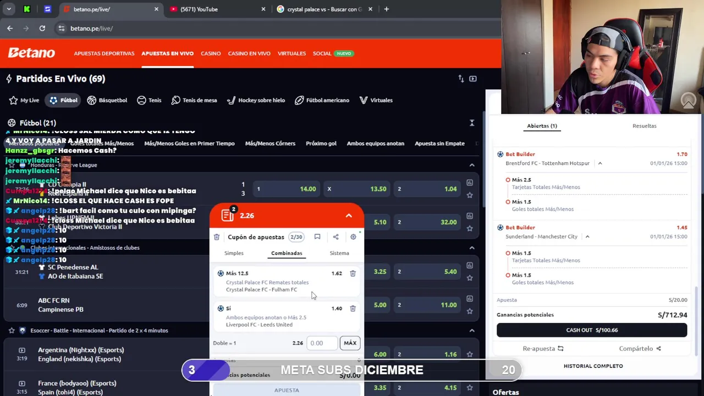The height and width of the screenshot is (396, 704).
Task: Collapse Brentford FC - Tottenham Hotspur bet details
Action: tap(600, 163)
